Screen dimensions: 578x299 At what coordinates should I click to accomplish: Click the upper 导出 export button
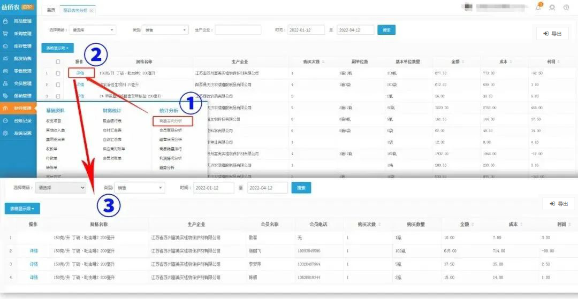[552, 34]
